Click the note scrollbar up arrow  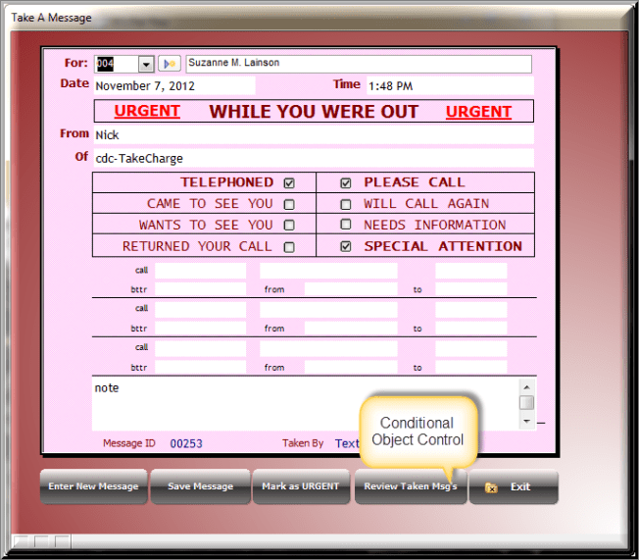[x=527, y=385]
